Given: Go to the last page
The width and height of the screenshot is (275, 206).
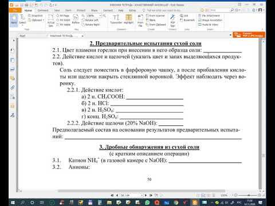Looking at the screenshot, I should (151, 195).
